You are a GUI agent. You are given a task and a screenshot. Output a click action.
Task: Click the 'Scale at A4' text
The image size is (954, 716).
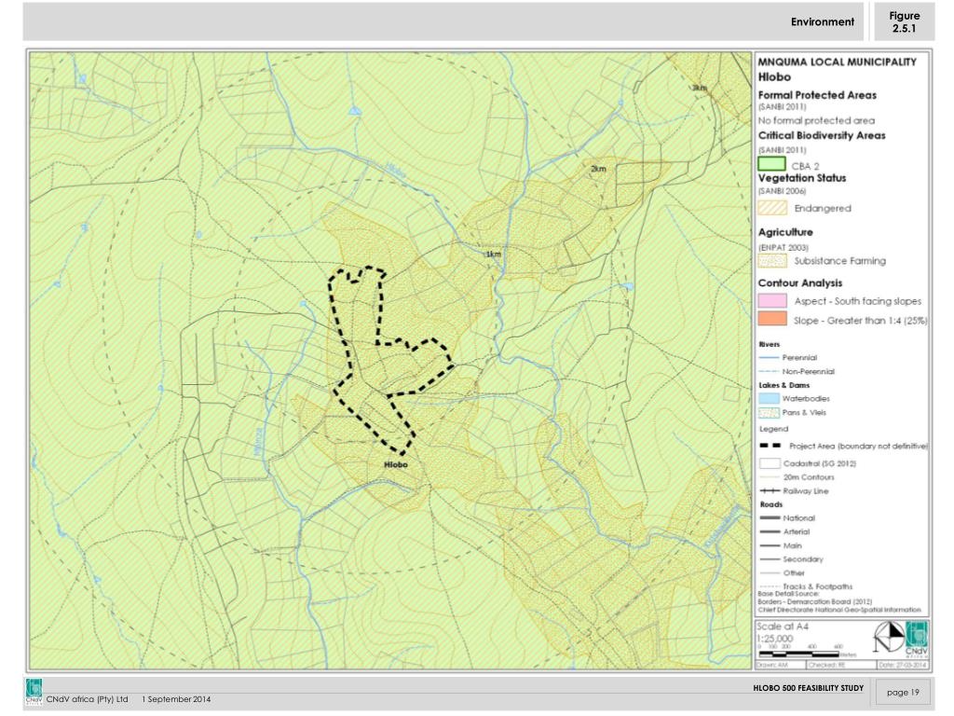tap(783, 626)
